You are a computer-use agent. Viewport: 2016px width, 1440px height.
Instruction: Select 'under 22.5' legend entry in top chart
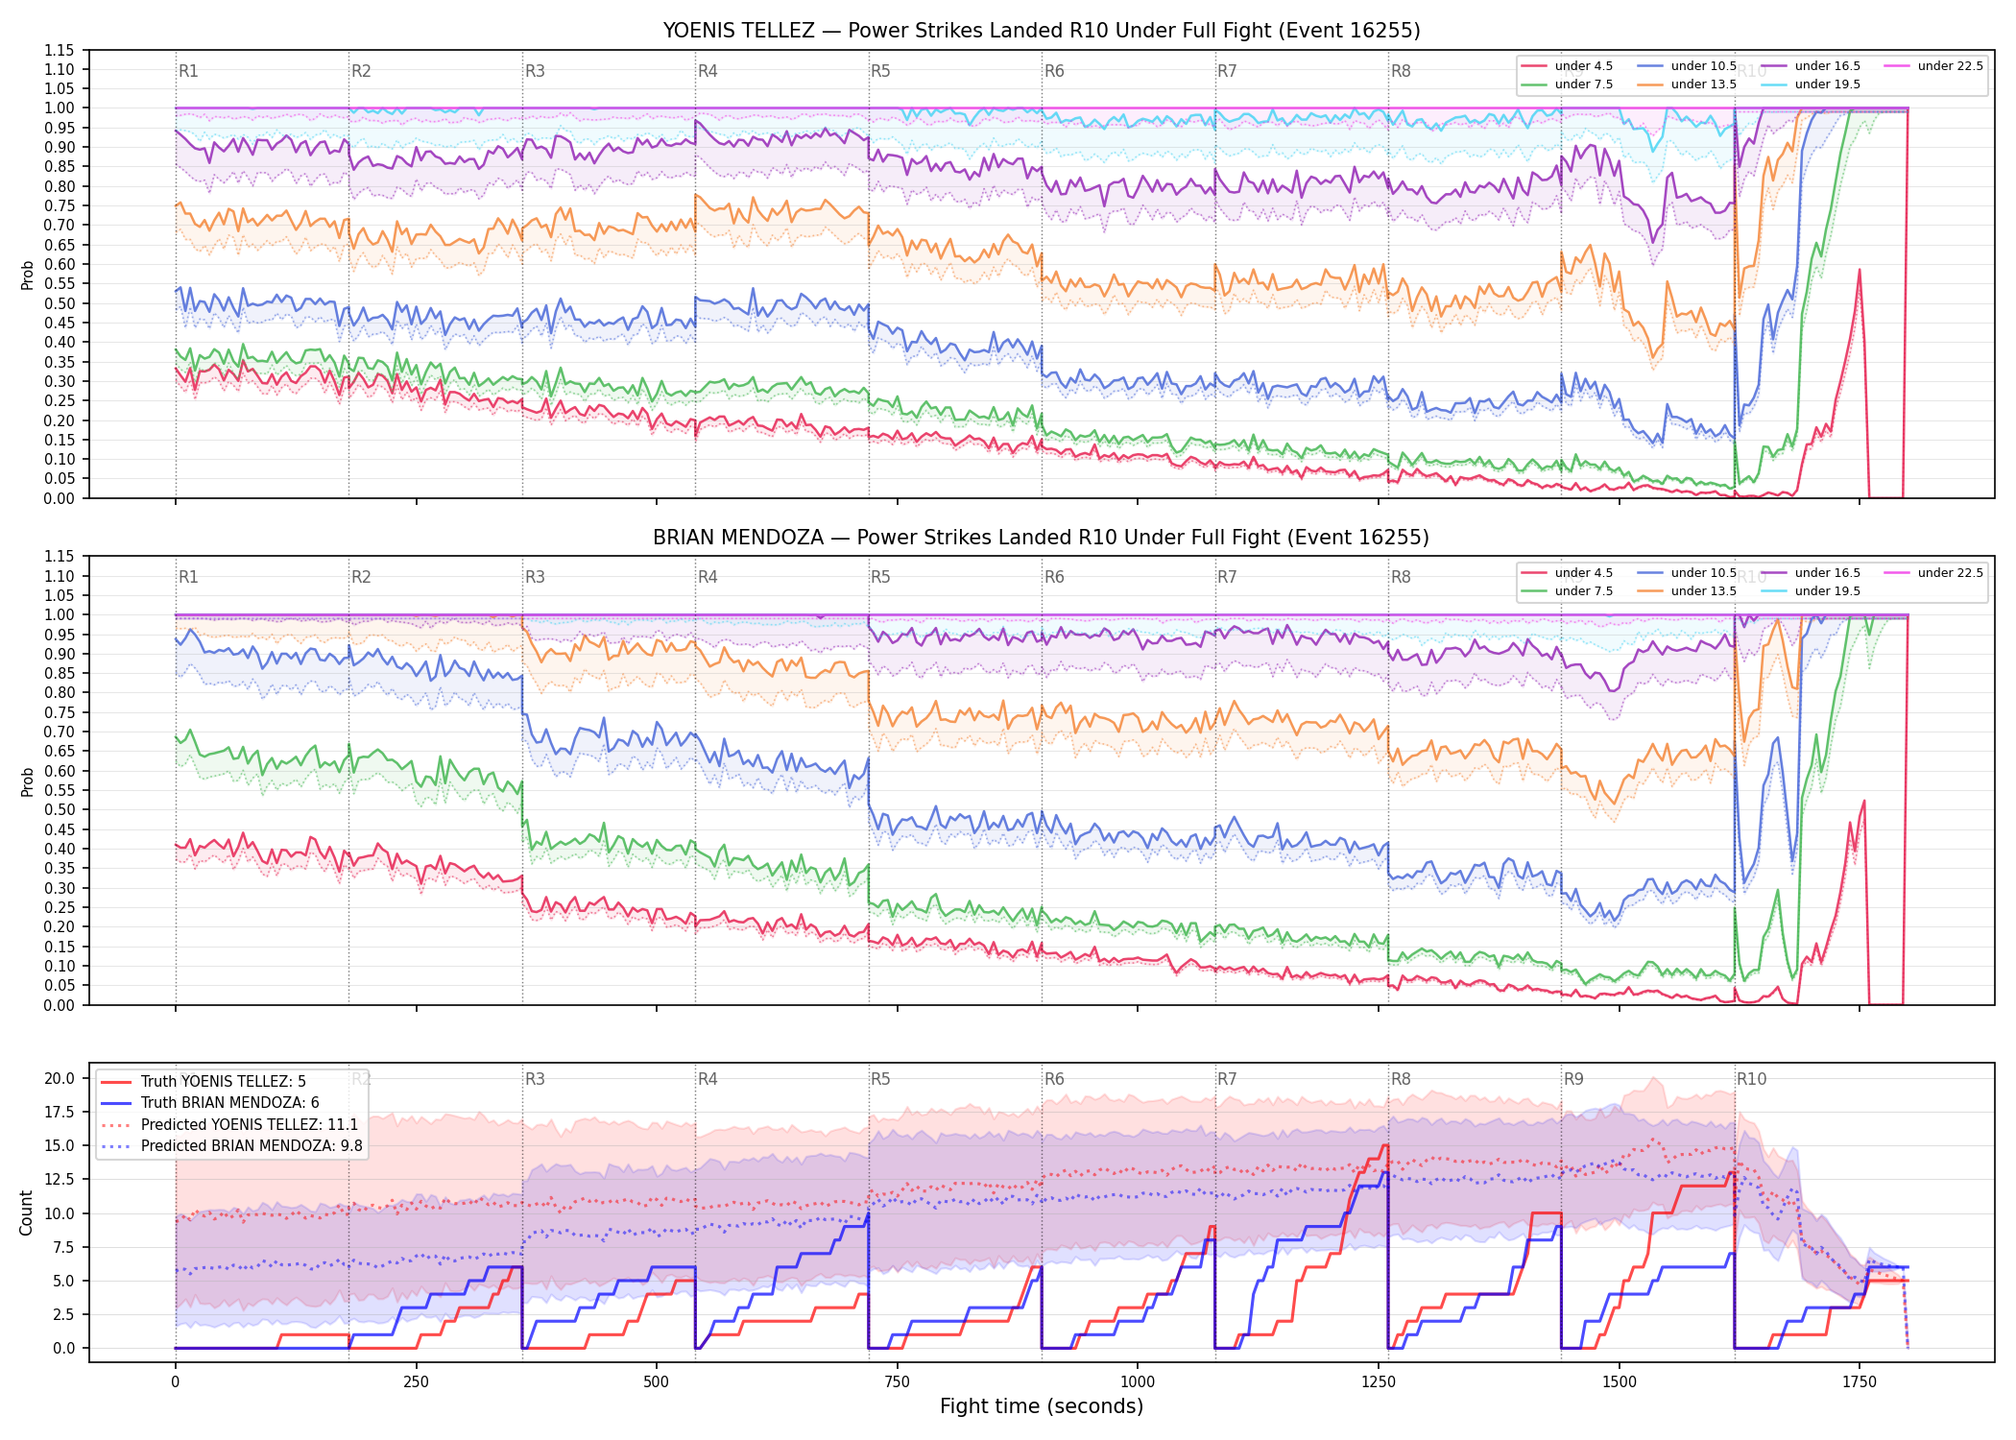click(1934, 66)
